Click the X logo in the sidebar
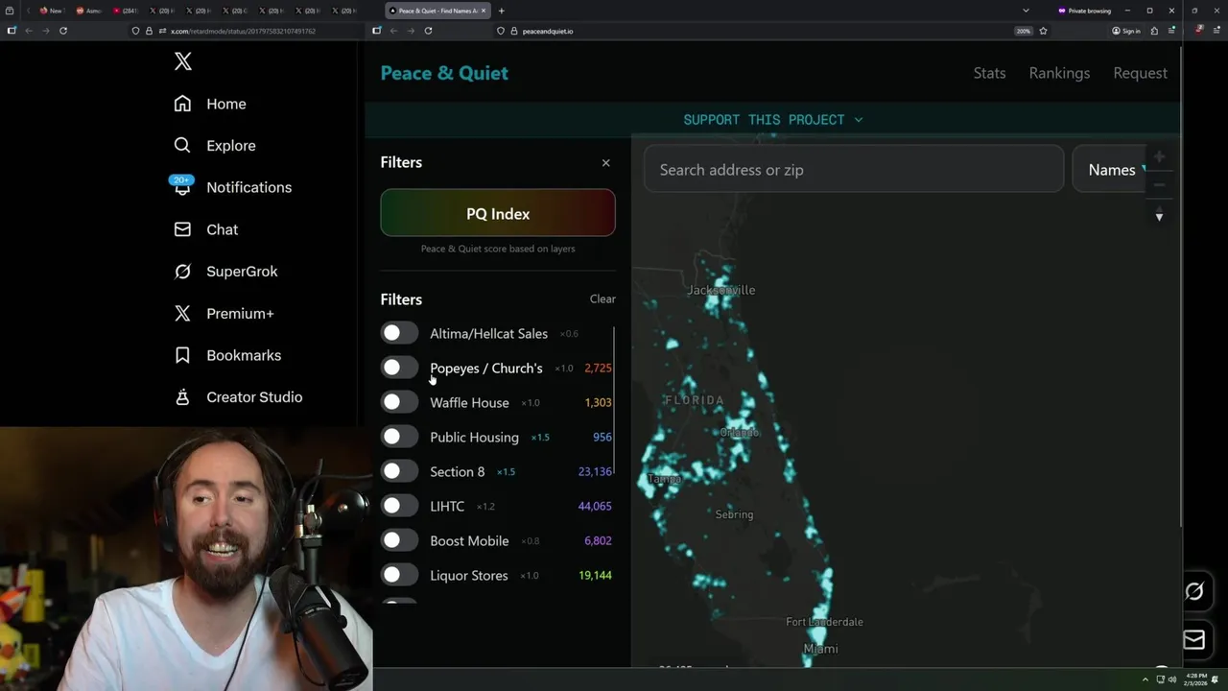The width and height of the screenshot is (1228, 691). [183, 62]
